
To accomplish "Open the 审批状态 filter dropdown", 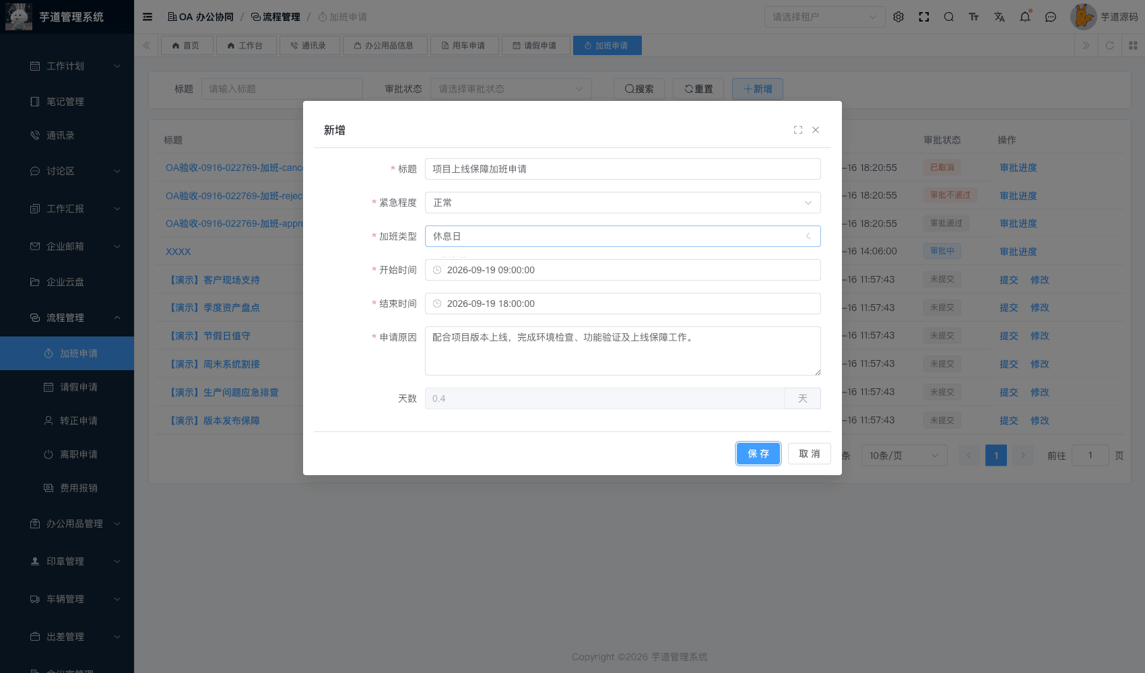I will coord(511,89).
